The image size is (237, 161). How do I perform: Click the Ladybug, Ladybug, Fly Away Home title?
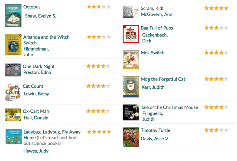46,132
